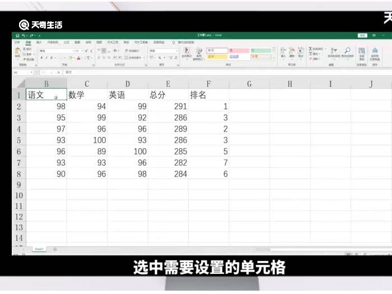
Task: Open the Alignment group dialog launcher
Action: 146,65
